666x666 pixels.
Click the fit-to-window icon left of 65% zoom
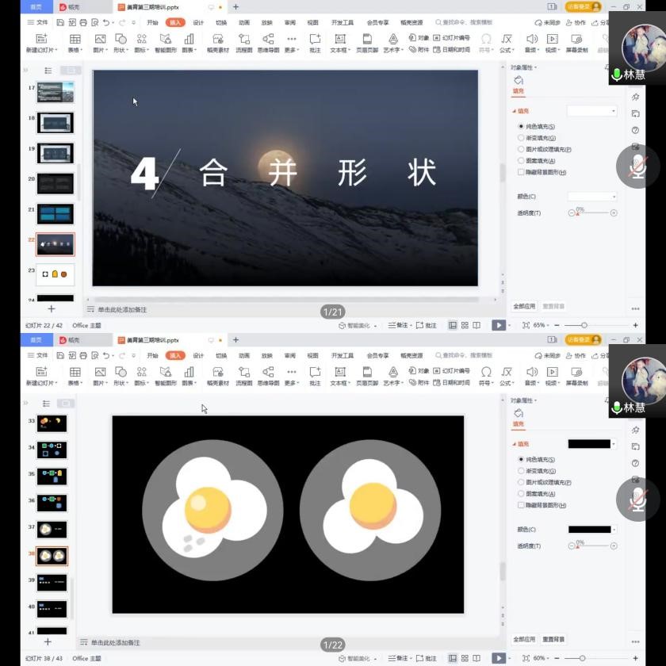click(526, 325)
